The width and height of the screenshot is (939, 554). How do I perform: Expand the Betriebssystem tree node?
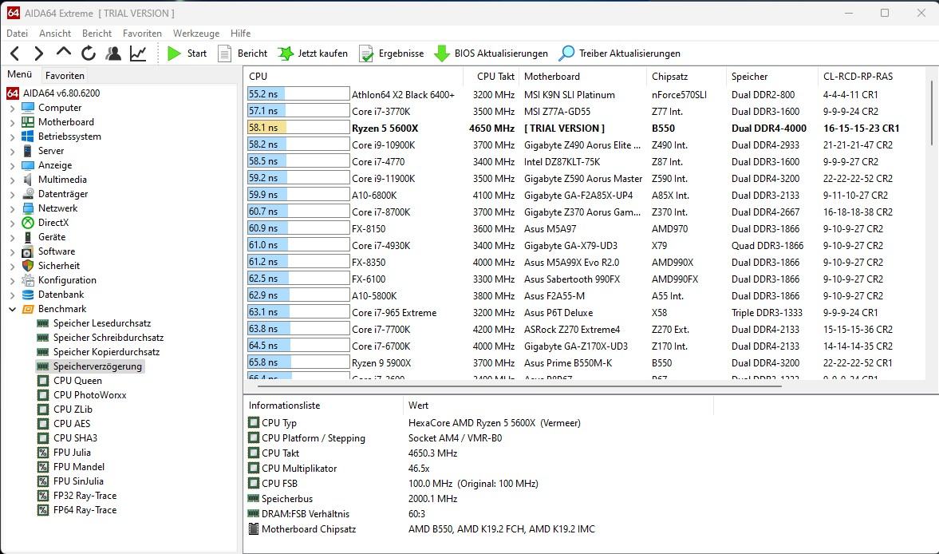pyautogui.click(x=12, y=137)
